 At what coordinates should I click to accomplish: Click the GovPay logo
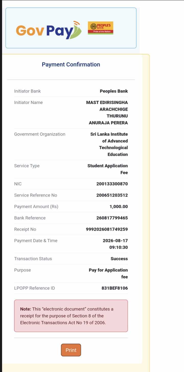point(49,30)
